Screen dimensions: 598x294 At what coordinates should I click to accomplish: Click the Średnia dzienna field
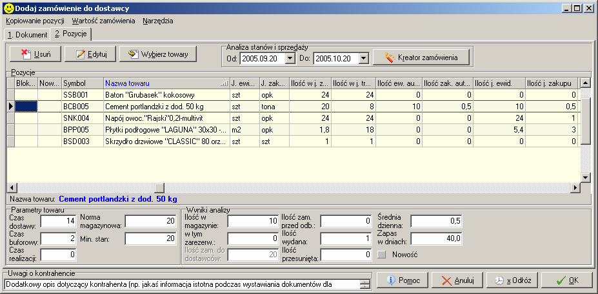pos(436,221)
